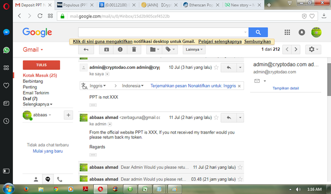Show recipient details next to ke admin
This screenshot has height=194, width=331.
point(110,124)
